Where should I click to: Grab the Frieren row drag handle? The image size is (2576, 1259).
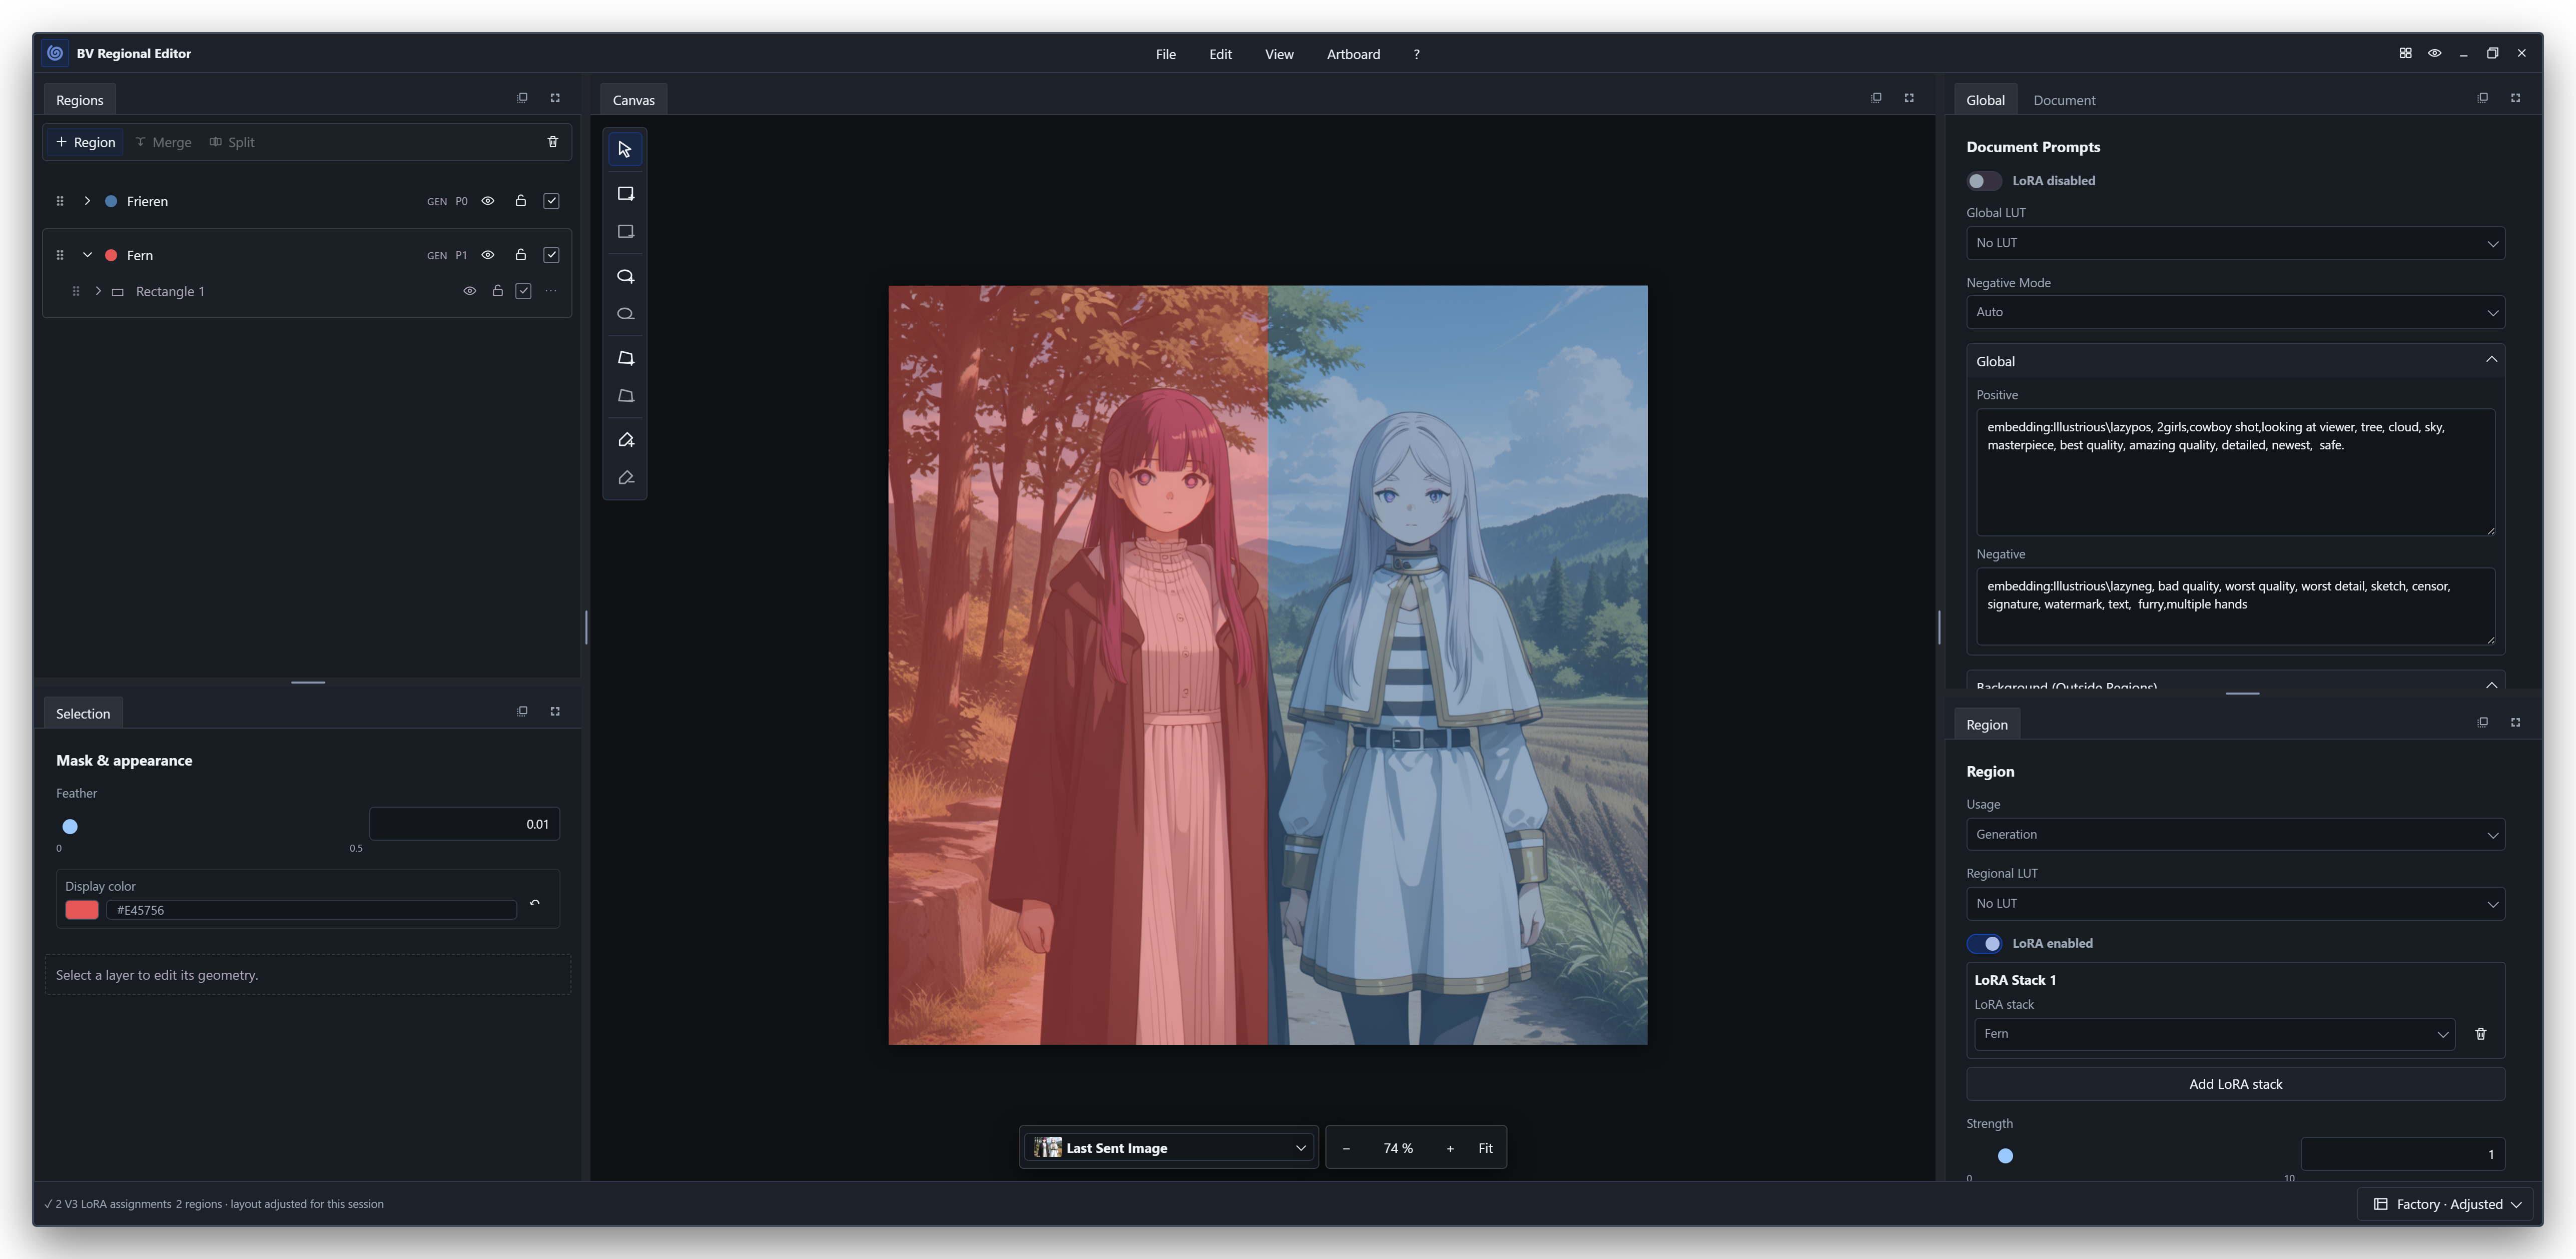(60, 201)
